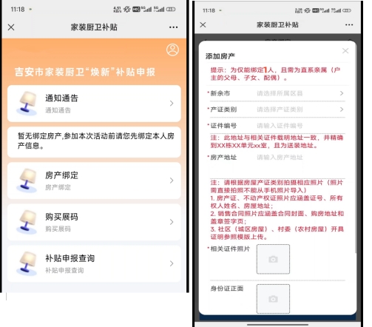Tap the three-dot menu in left screen header
This screenshot has width=372, height=327.
[x=173, y=27]
